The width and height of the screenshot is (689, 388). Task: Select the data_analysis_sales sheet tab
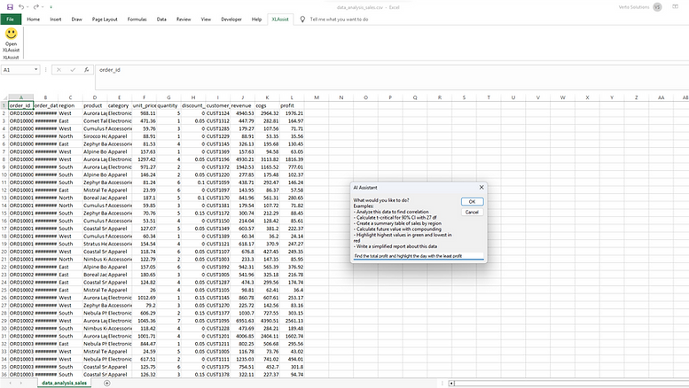coord(64,383)
